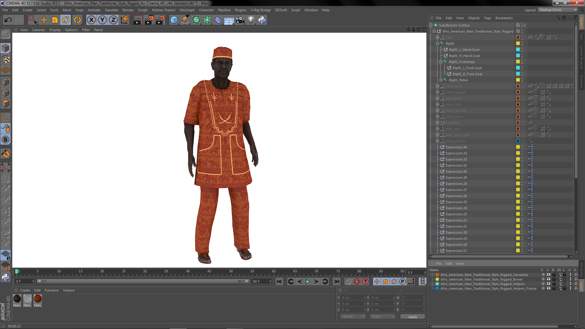Enable Axis mode icon
This screenshot has width=585, height=329.
point(5,118)
